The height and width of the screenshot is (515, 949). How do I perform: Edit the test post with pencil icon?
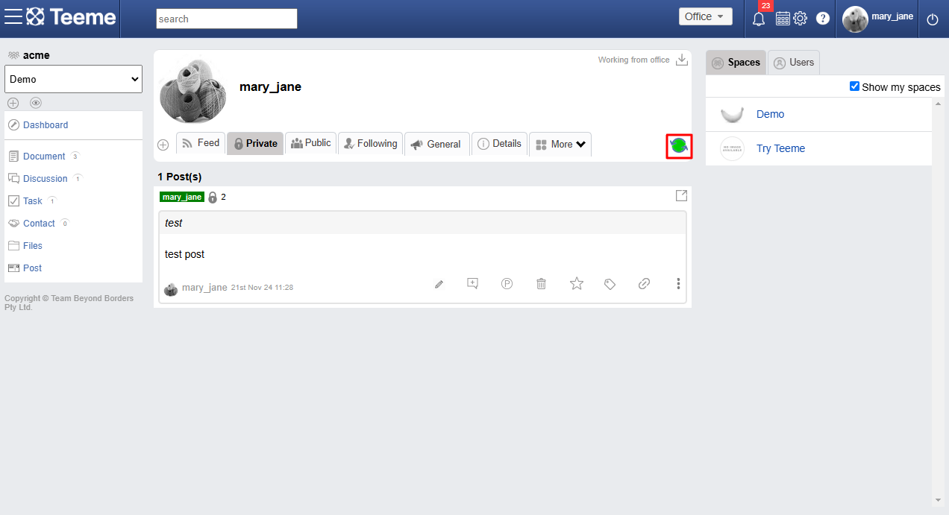[x=439, y=284]
